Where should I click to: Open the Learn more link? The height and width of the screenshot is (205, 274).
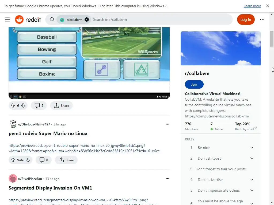[252, 6]
